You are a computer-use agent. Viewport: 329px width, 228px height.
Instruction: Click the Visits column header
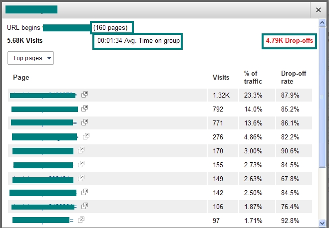[221, 77]
